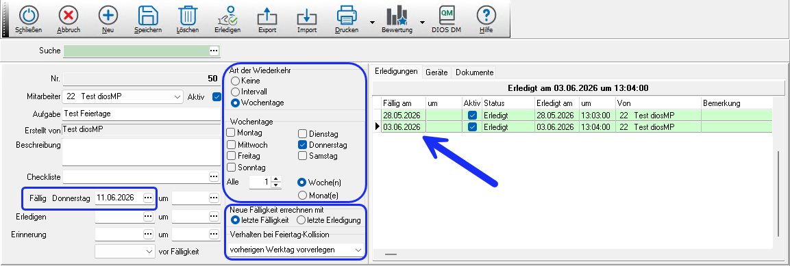Toggle the Aktiv checkbox beside Mitarbeiter
Image resolution: width=790 pixels, height=266 pixels.
pyautogui.click(x=217, y=96)
